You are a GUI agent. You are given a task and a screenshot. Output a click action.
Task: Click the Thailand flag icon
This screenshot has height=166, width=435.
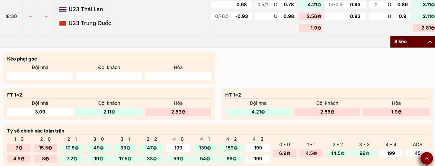[x=63, y=9]
